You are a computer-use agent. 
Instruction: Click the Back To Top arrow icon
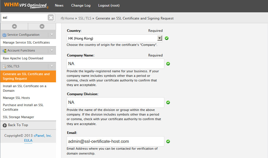point(5,125)
